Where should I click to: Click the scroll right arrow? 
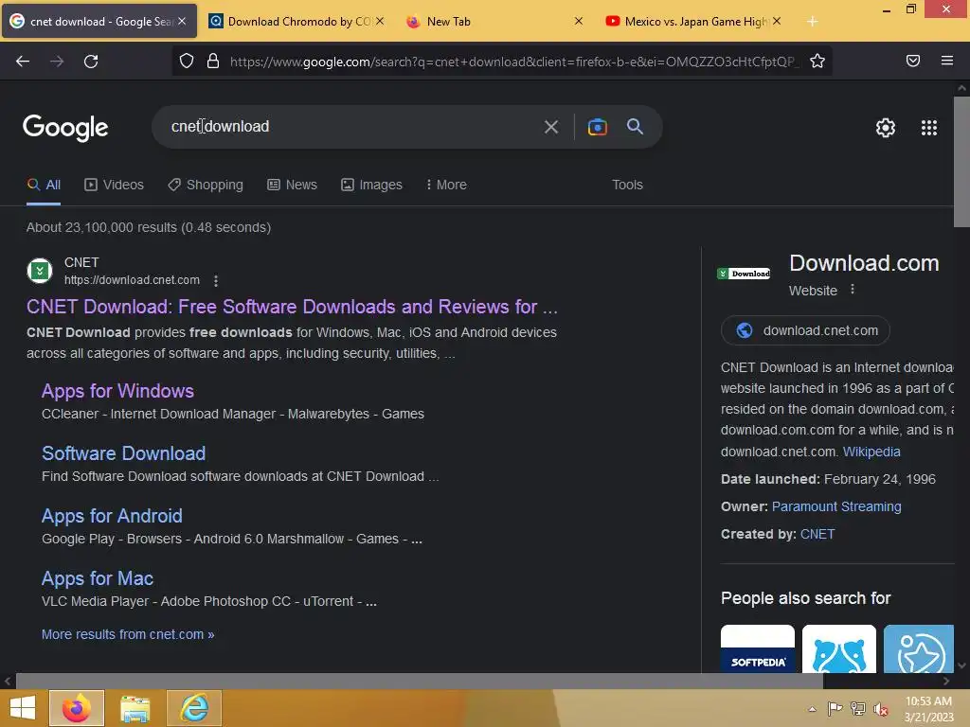(946, 681)
